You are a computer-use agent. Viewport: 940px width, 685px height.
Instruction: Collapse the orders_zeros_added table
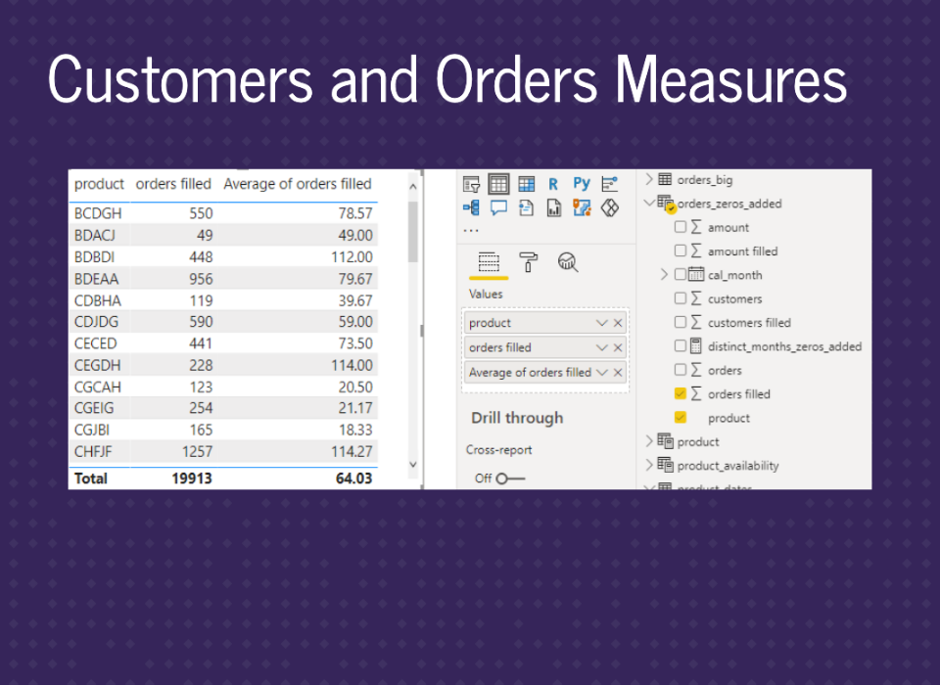click(x=650, y=204)
